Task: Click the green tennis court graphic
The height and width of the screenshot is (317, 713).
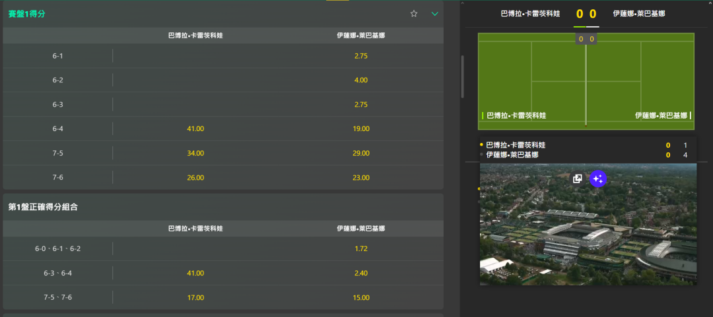Action: click(586, 81)
